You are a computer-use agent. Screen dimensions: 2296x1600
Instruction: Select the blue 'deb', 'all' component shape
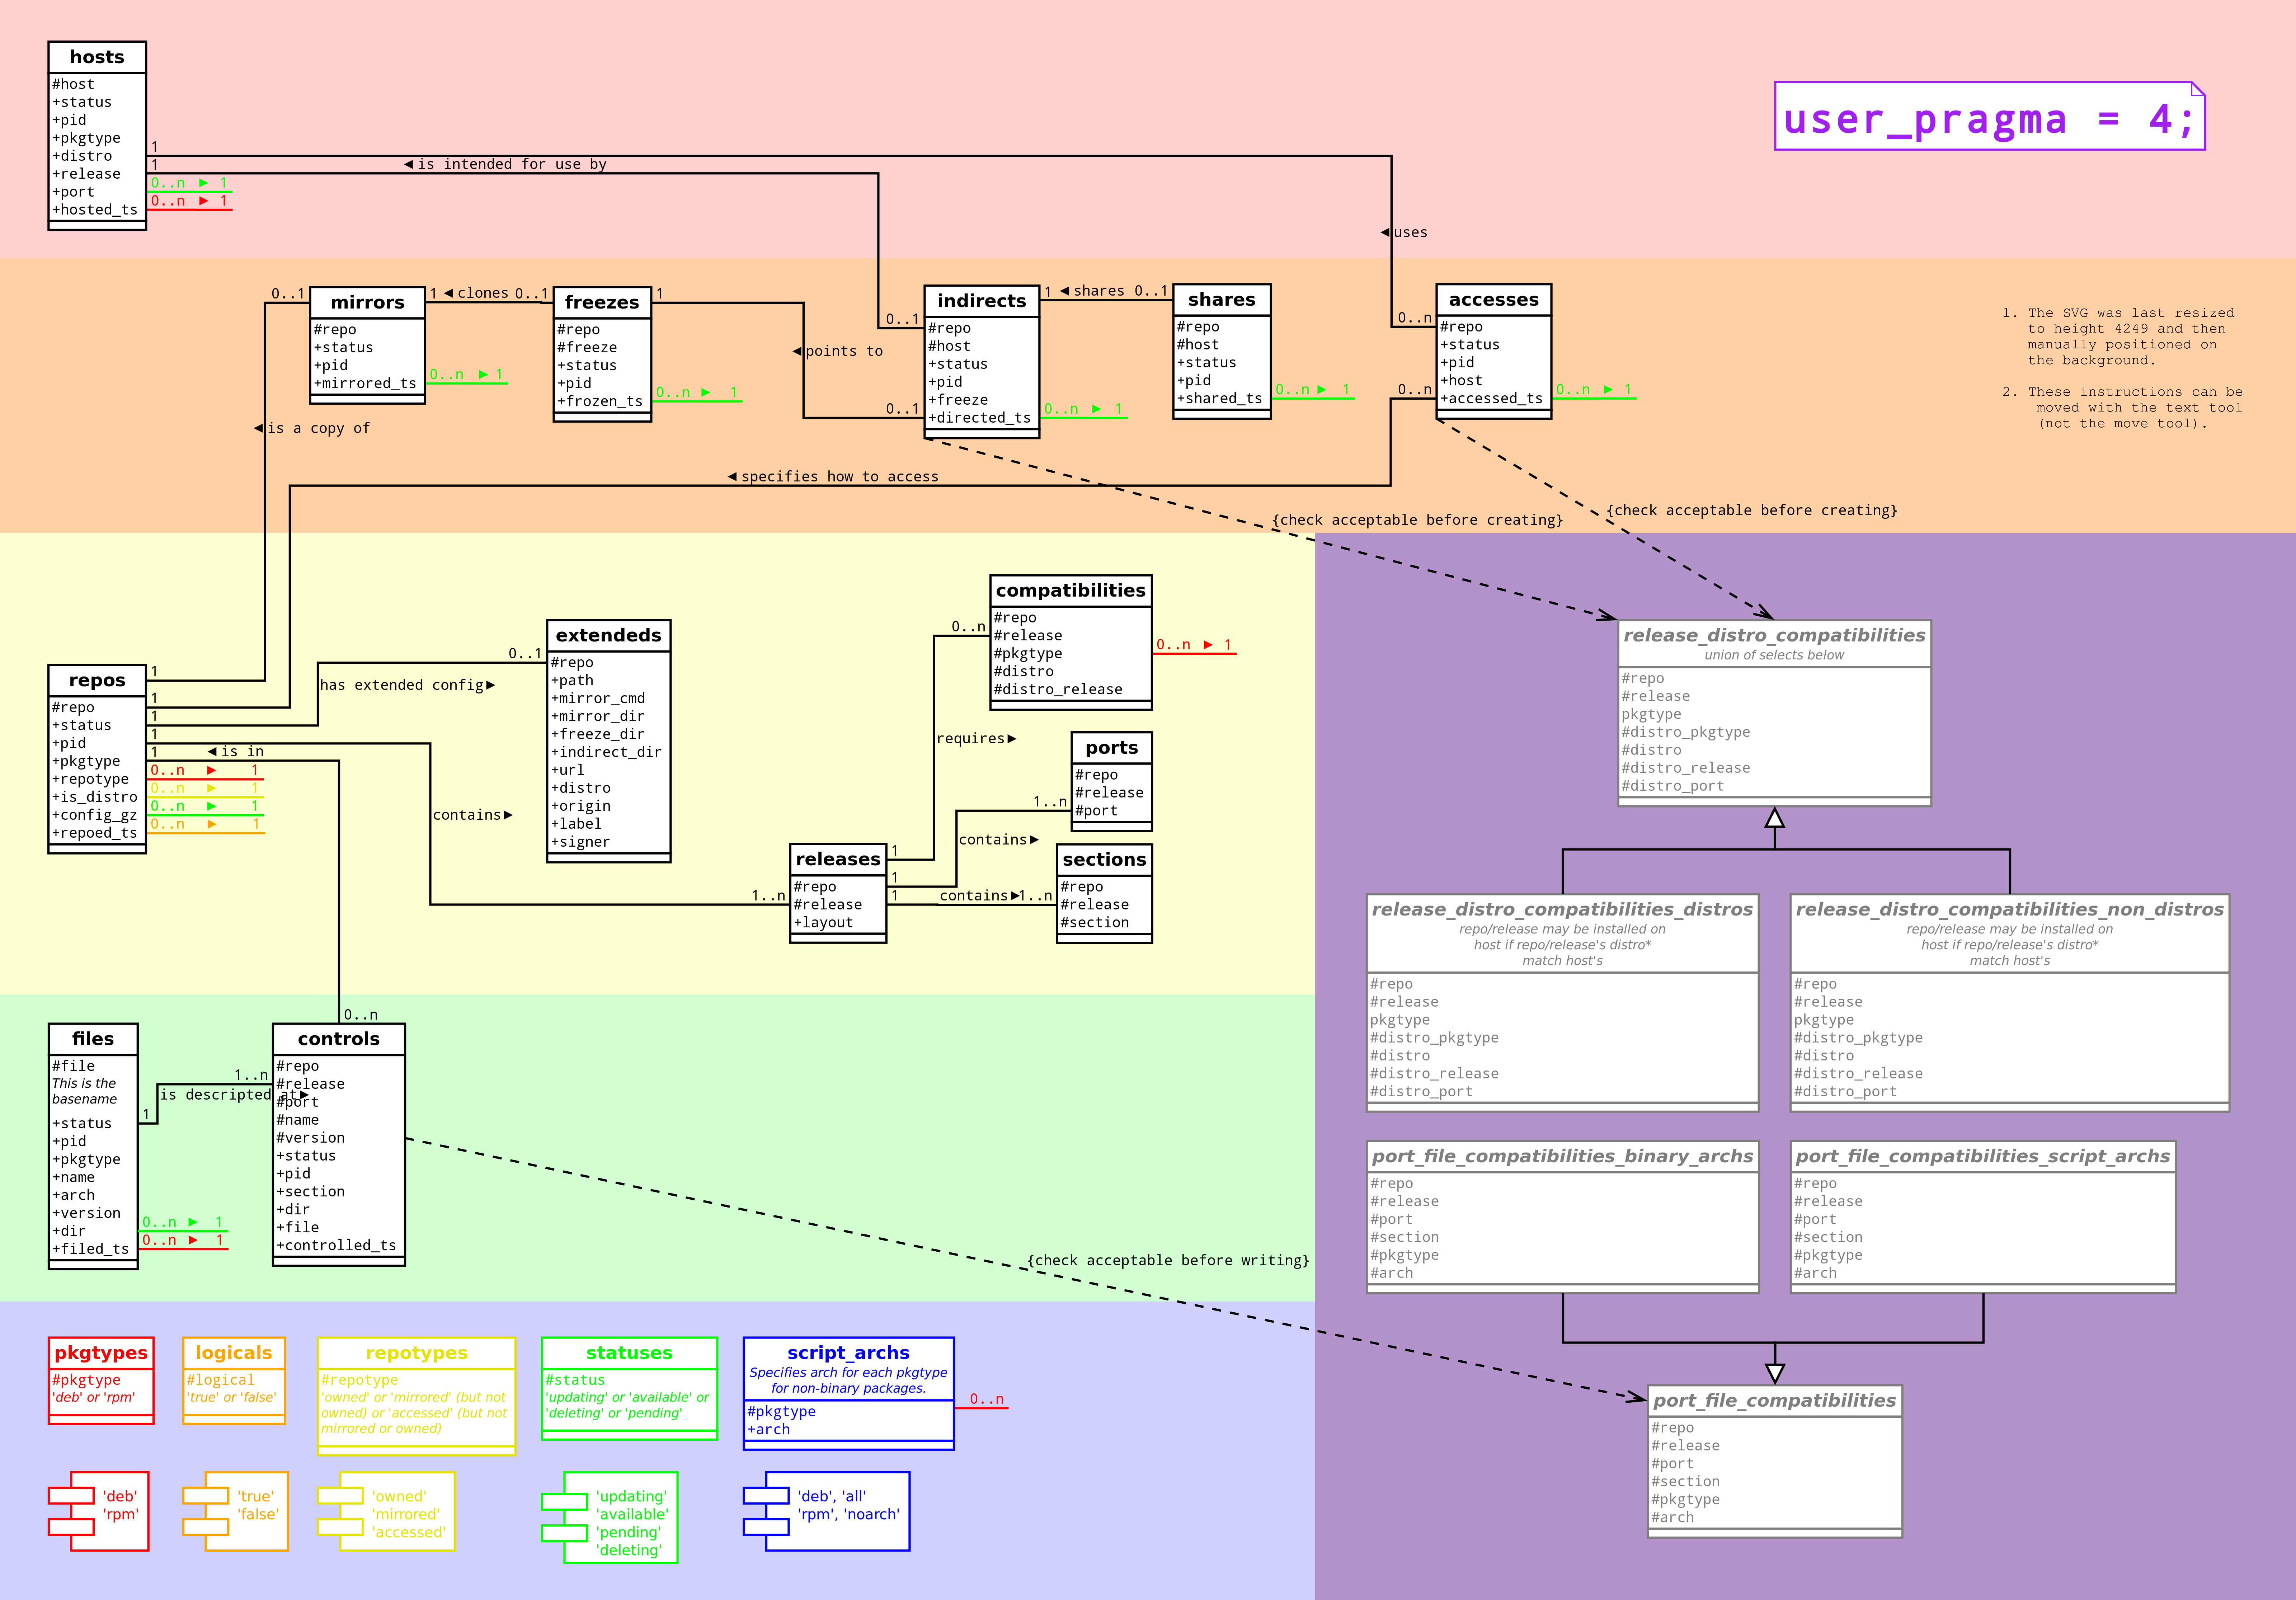tap(827, 1511)
